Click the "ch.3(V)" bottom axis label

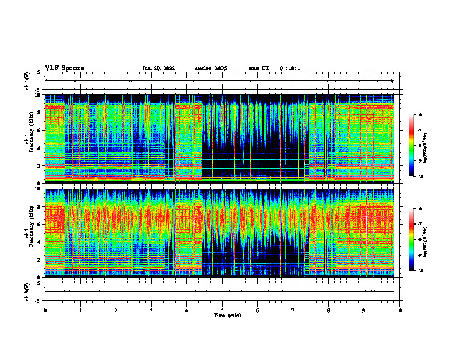(27, 292)
